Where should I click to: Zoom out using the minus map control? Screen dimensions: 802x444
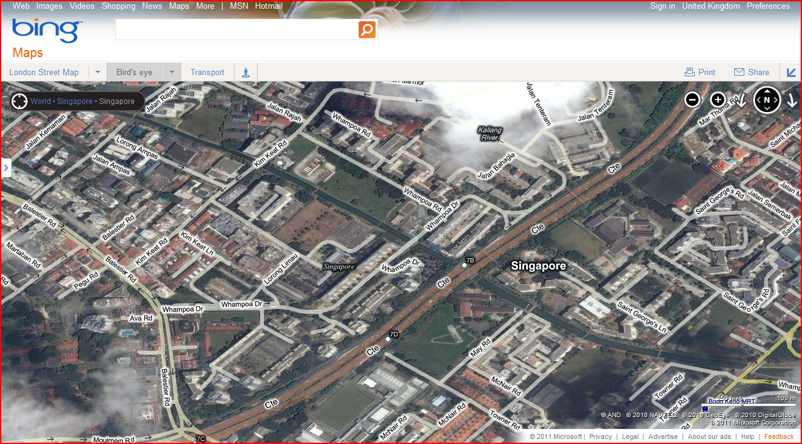[692, 100]
